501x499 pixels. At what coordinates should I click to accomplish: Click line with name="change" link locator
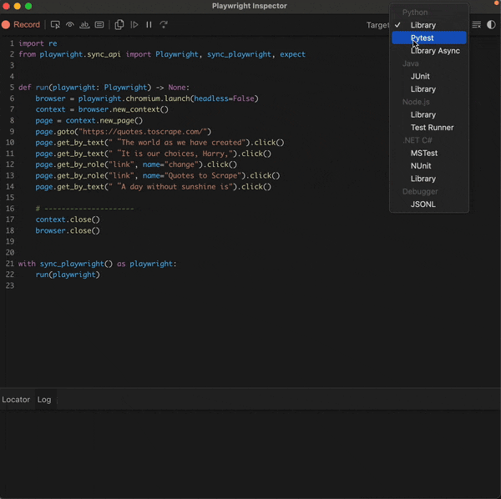click(136, 164)
